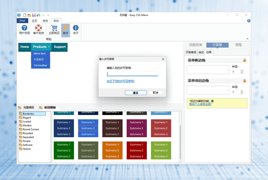Click Products in the menu preview

coord(41,47)
